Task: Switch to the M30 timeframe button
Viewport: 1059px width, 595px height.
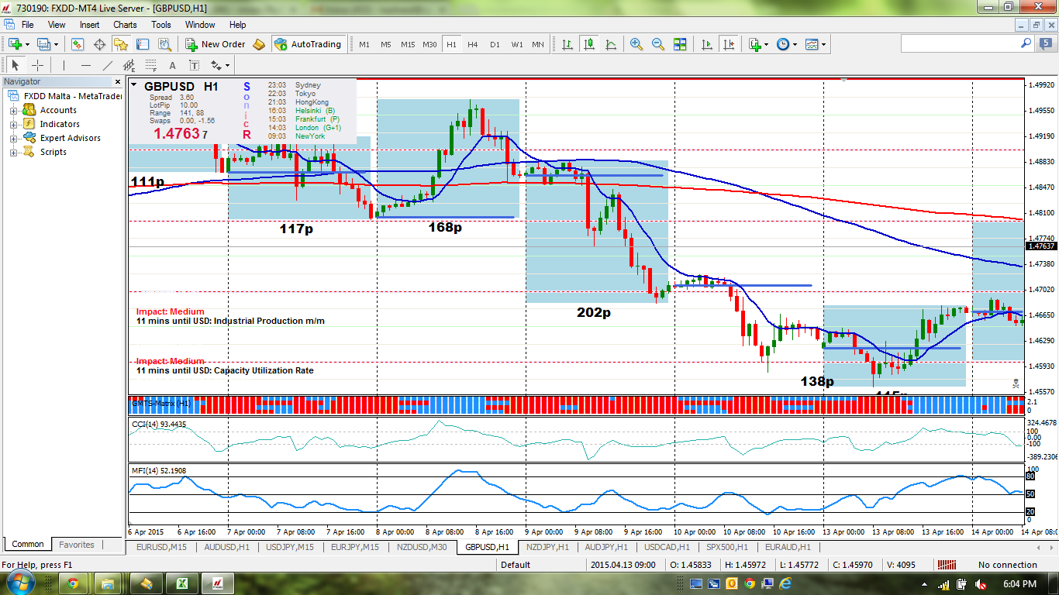Action: coord(429,44)
